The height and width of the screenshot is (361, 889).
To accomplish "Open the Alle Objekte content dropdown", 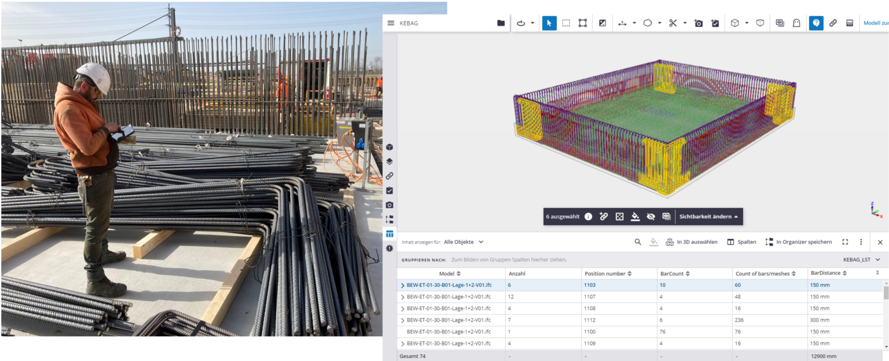I will coord(464,242).
